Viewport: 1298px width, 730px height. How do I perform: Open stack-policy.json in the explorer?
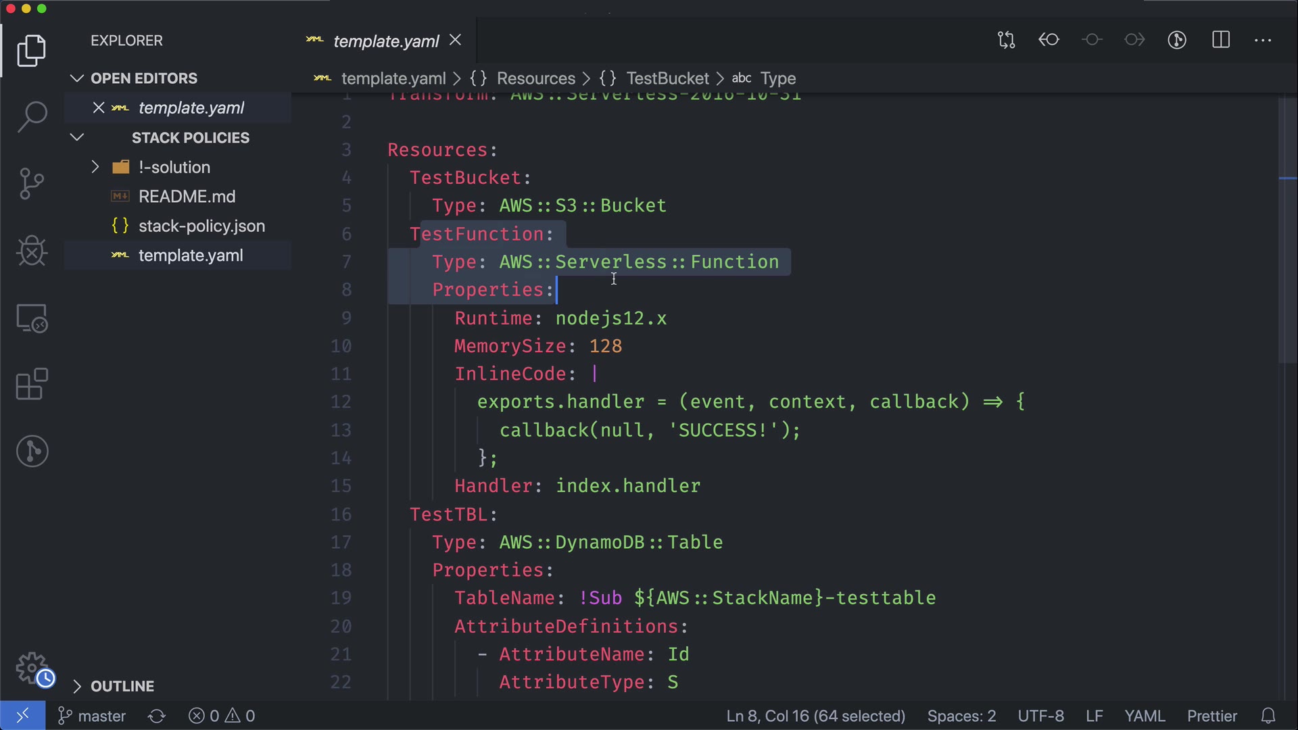(201, 226)
